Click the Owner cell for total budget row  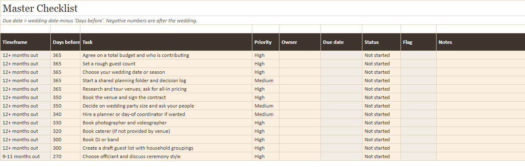click(x=300, y=55)
